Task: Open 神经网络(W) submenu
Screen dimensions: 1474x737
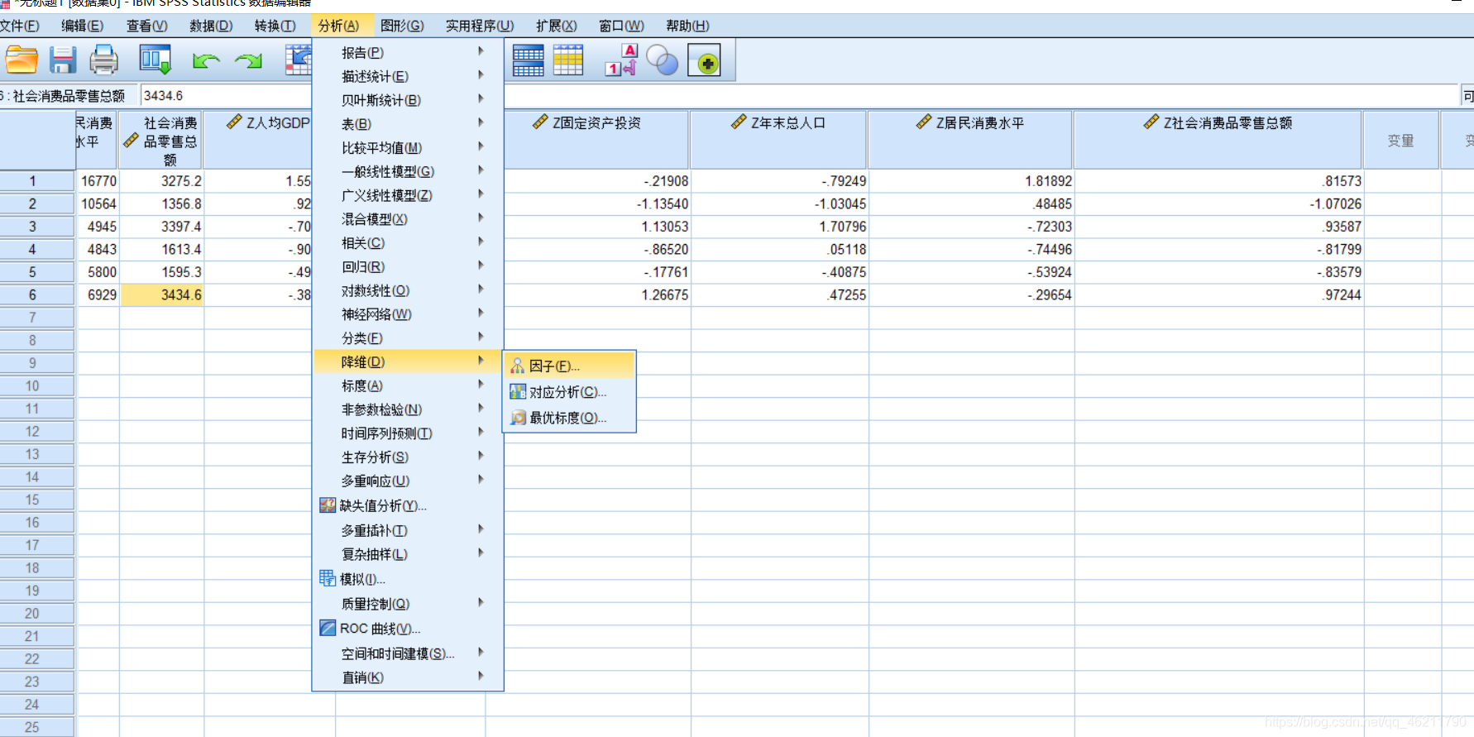Action: coord(408,314)
